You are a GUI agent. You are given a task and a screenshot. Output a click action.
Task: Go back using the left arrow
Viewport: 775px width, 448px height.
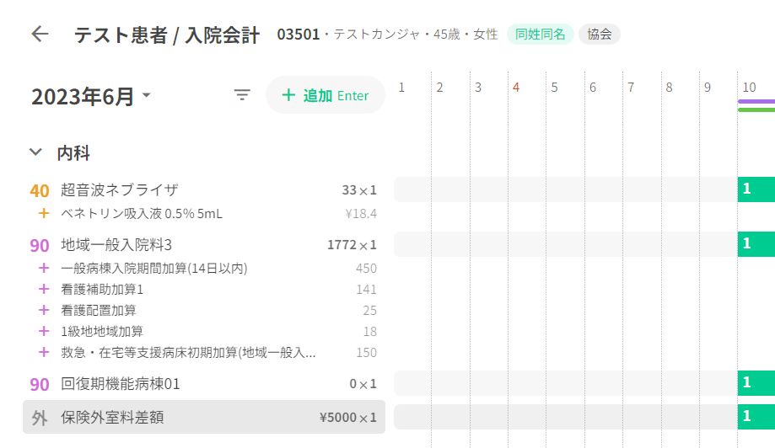pos(40,35)
